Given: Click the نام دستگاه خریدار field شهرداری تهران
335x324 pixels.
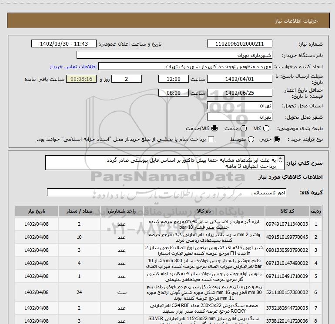Looking at the screenshot, I should [x=174, y=55].
